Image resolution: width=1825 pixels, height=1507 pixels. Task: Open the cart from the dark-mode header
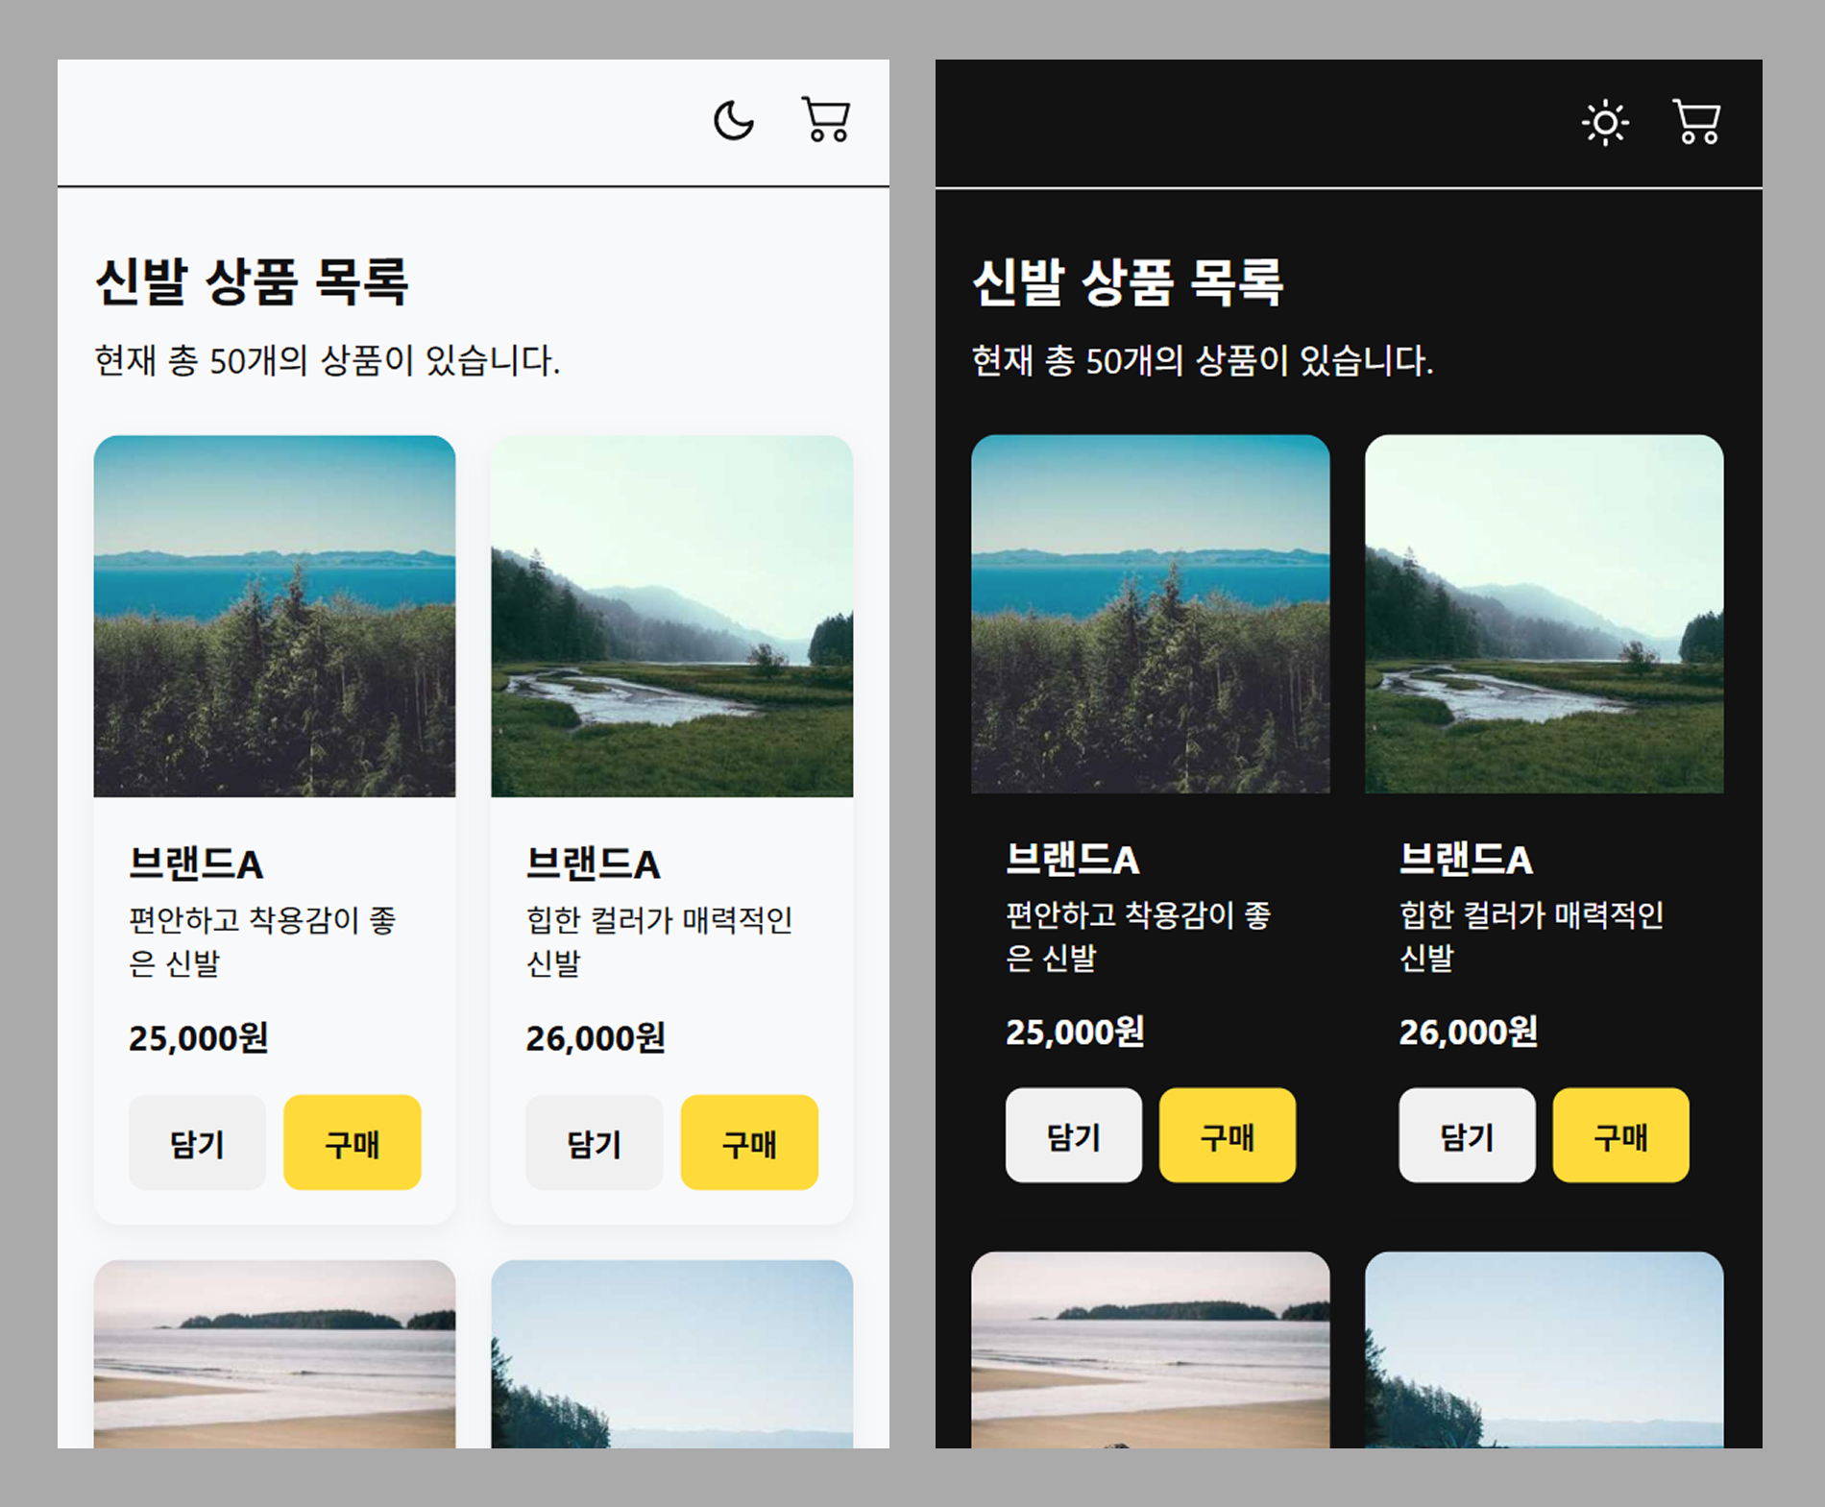[1694, 121]
